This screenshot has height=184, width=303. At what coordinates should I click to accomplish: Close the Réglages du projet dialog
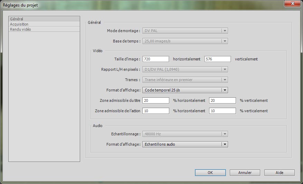tap(293, 3)
